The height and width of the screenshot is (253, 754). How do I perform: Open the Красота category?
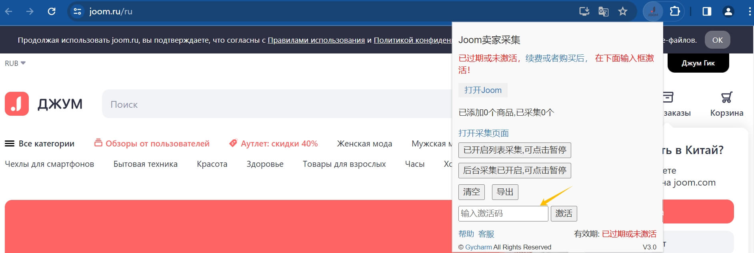pyautogui.click(x=212, y=164)
